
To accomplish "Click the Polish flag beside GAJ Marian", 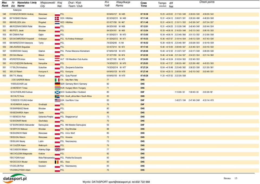I will (57, 55).
